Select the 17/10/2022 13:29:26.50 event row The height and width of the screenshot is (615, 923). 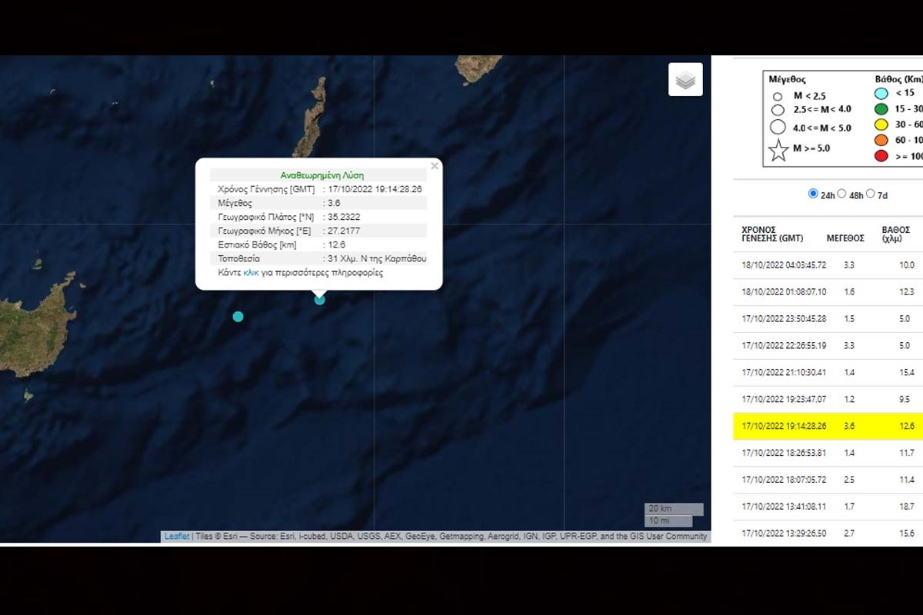tap(827, 534)
